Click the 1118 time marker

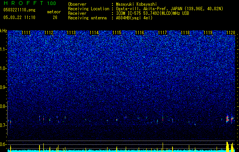pyautogui.click(x=185, y=33)
